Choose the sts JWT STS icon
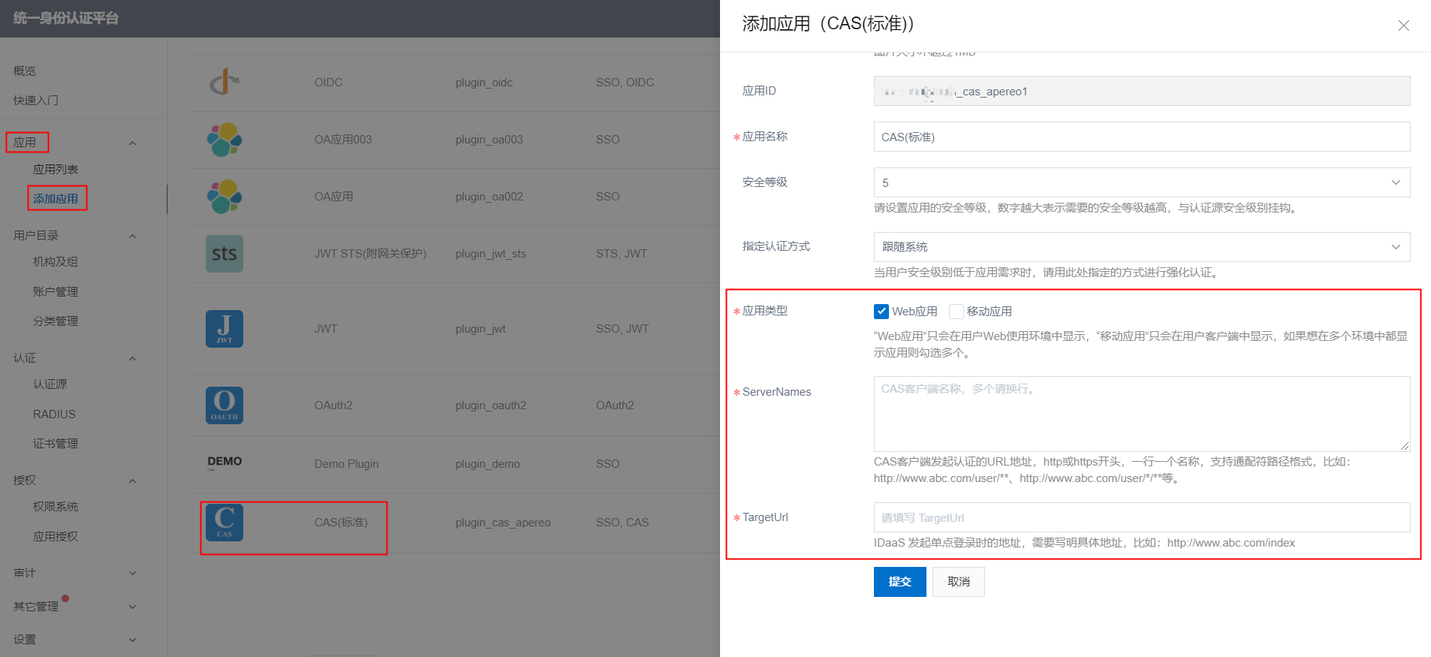The width and height of the screenshot is (1431, 657). pyautogui.click(x=224, y=254)
